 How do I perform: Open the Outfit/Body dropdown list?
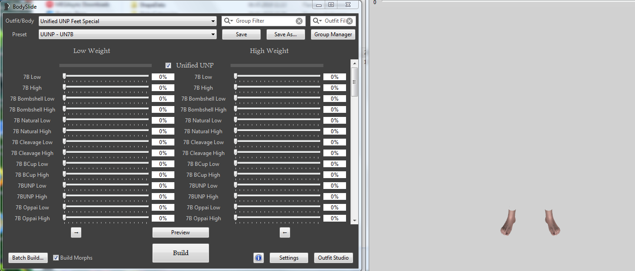point(213,21)
